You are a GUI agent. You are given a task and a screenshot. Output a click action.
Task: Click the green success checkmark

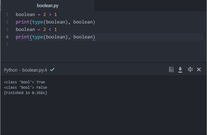[x=52, y=69]
